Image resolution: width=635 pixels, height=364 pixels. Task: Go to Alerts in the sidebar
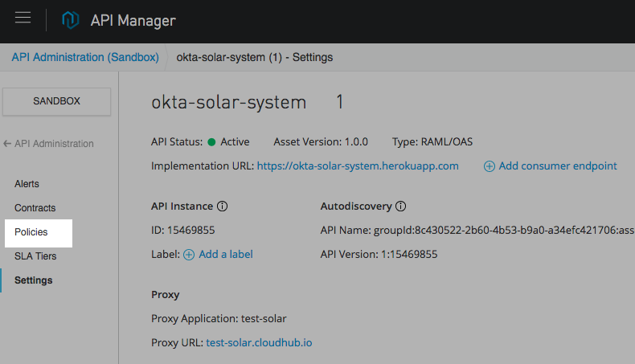[27, 184]
